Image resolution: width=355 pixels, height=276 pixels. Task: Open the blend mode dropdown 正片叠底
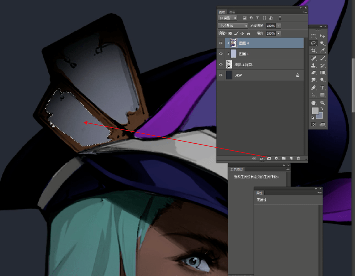pyautogui.click(x=233, y=26)
